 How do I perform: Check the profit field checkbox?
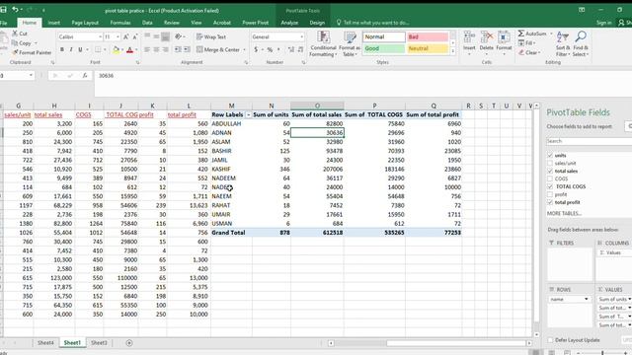click(x=550, y=194)
